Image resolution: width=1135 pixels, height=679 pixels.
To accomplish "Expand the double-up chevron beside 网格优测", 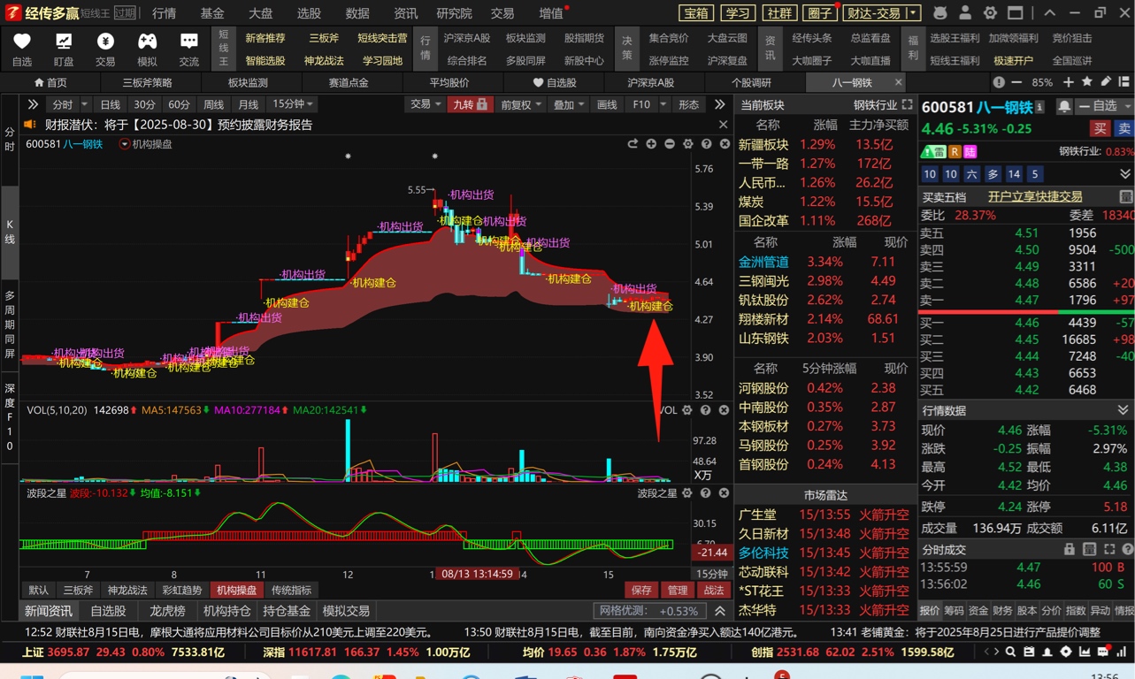I will 719,611.
